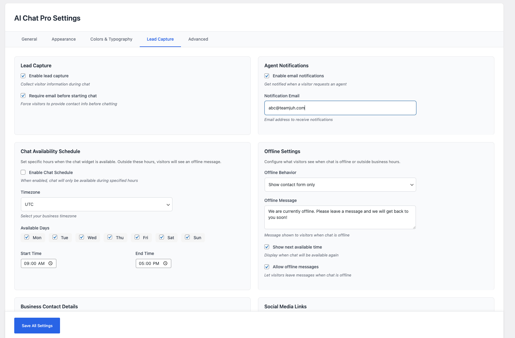Disable email notifications for agents
This screenshot has height=338, width=515.
pyautogui.click(x=267, y=75)
